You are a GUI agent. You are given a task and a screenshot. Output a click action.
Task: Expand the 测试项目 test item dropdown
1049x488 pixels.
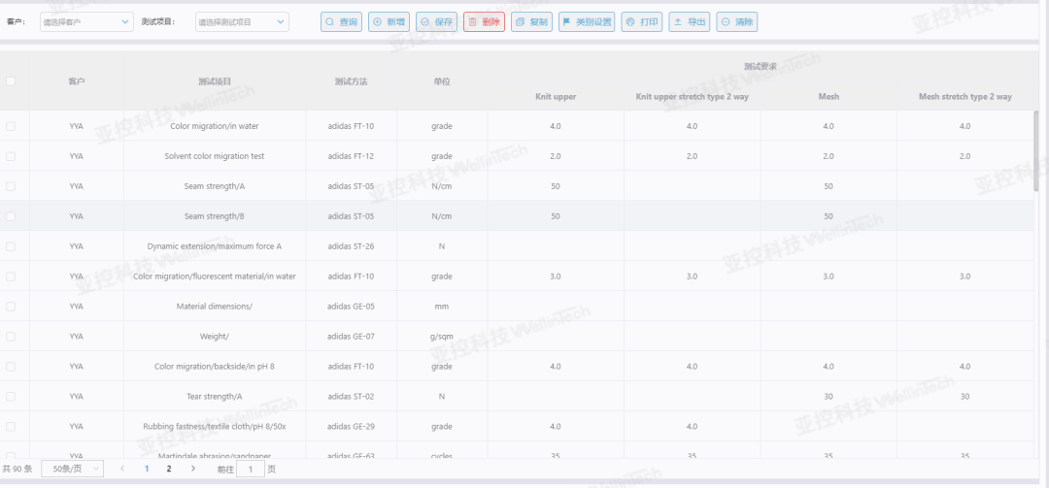tap(242, 22)
